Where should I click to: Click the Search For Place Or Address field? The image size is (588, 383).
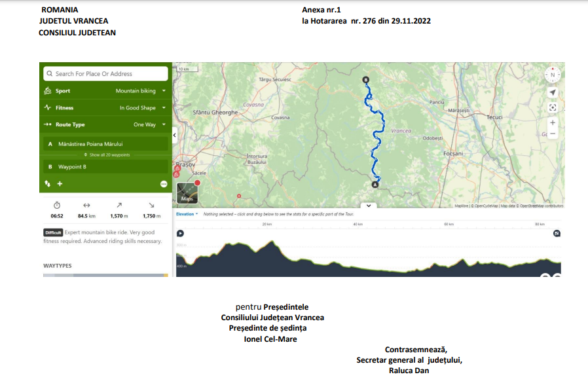point(105,74)
